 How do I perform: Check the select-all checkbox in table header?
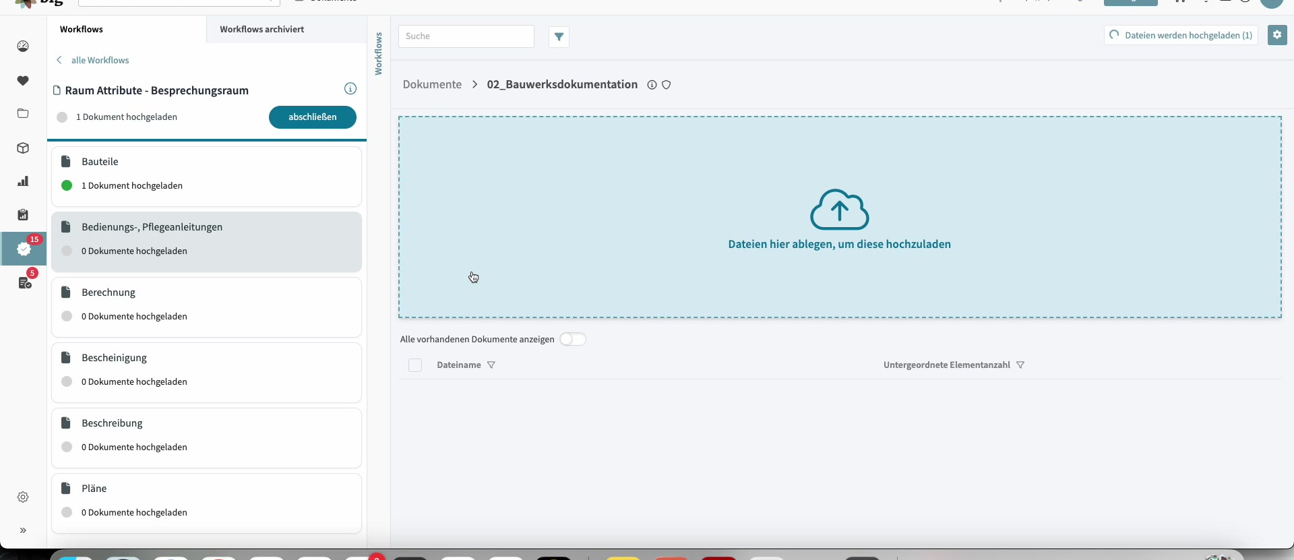415,365
